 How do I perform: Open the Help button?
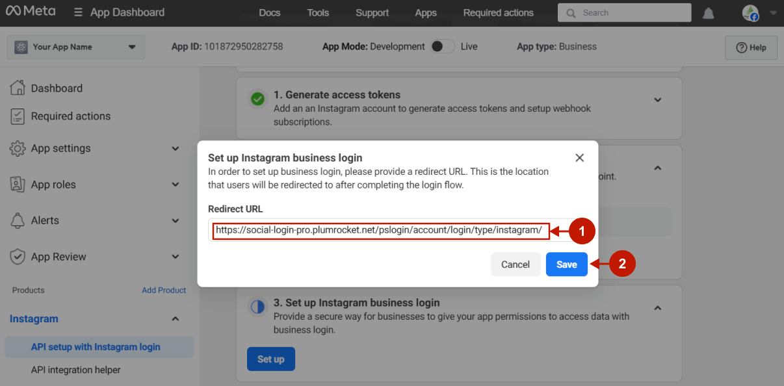751,47
